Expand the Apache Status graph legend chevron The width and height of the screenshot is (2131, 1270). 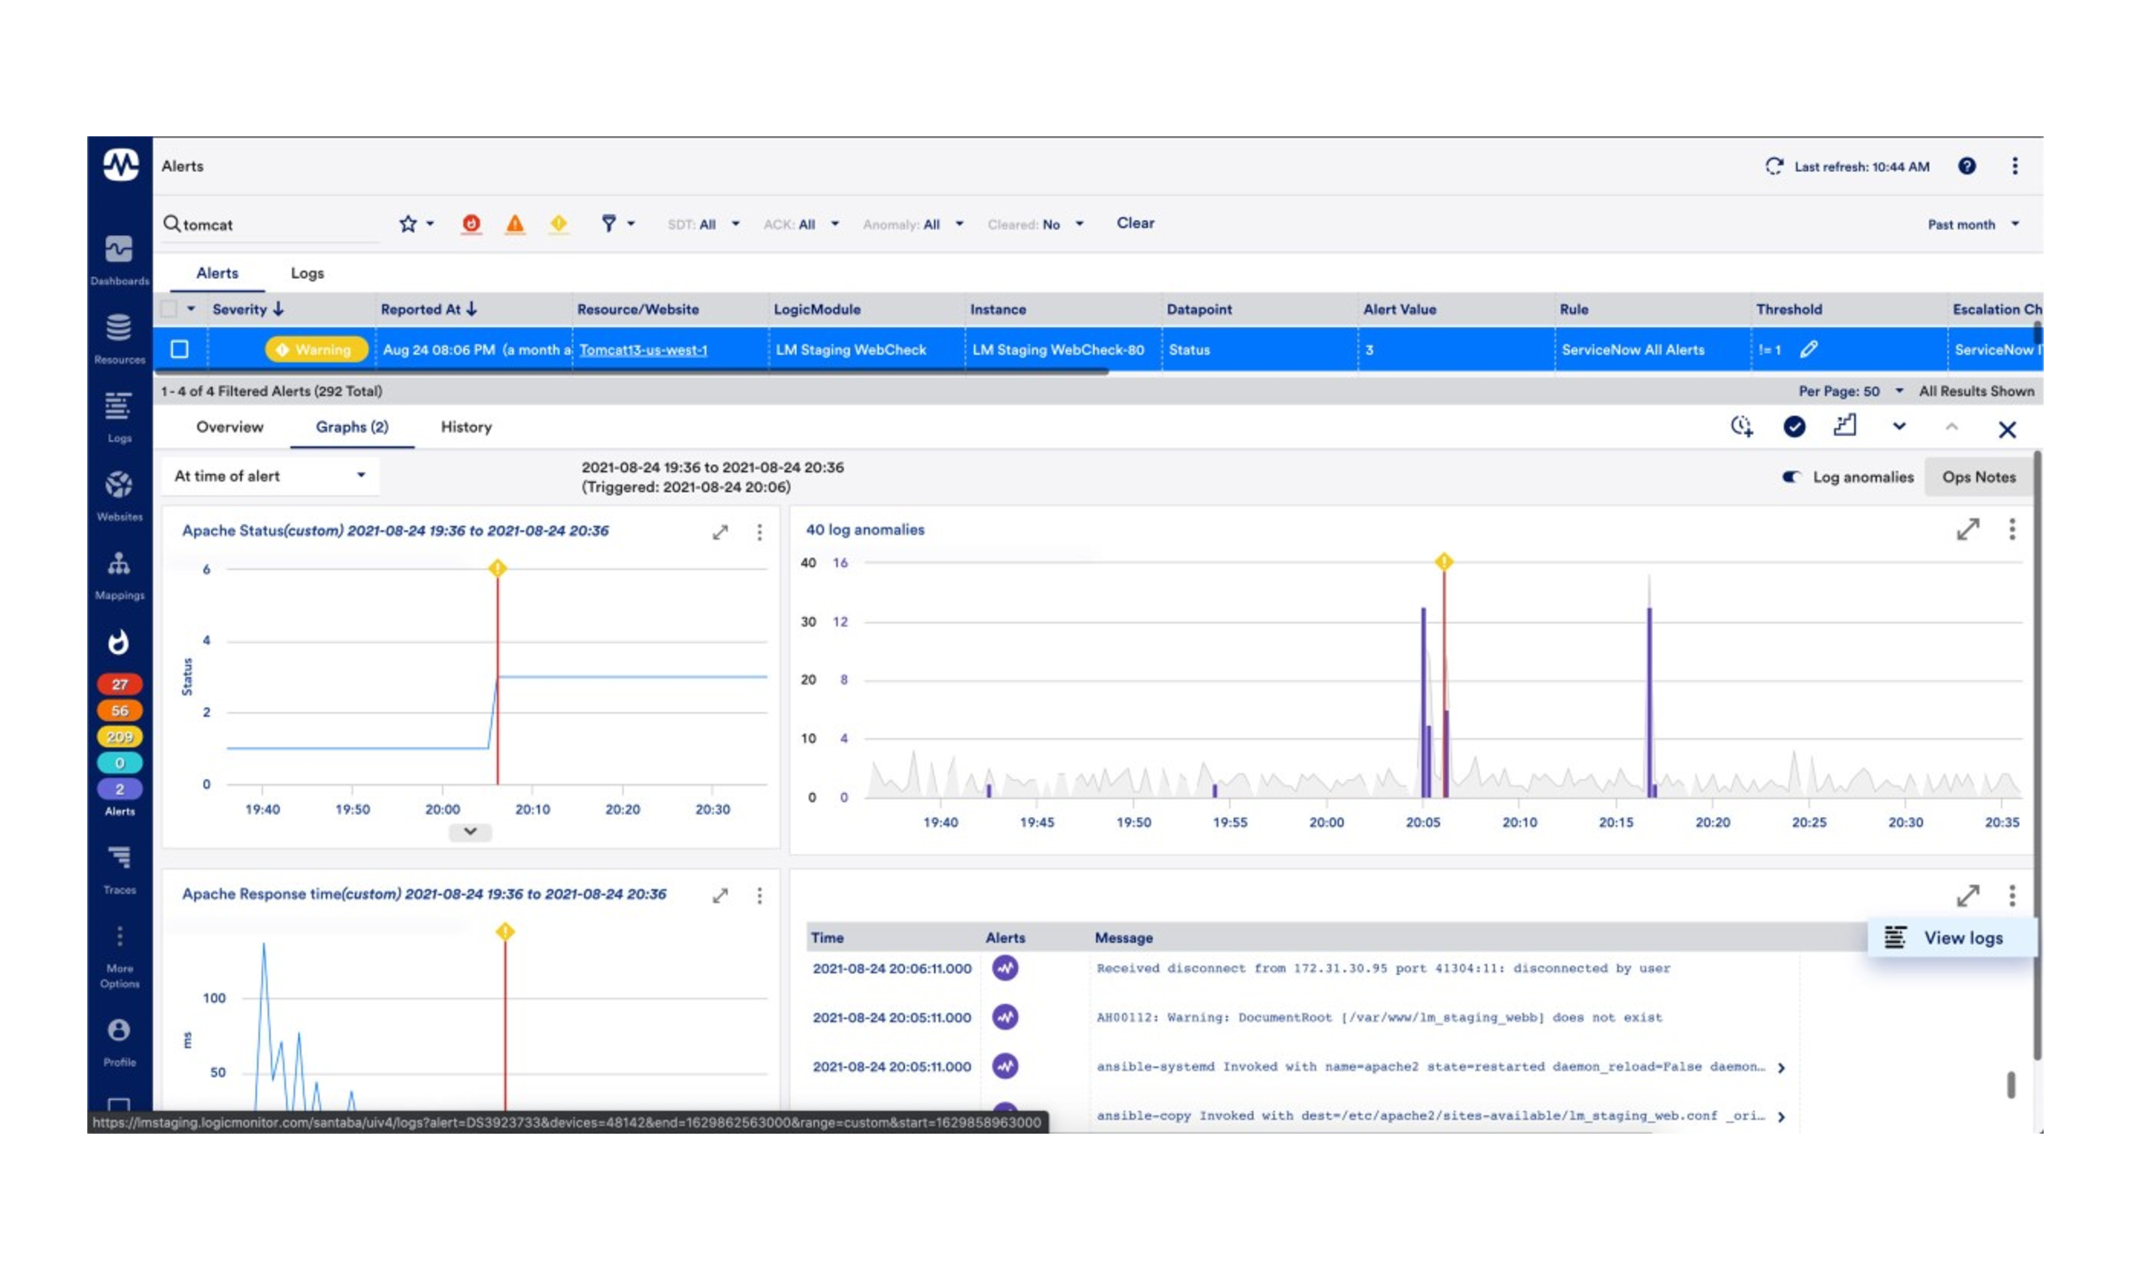(x=470, y=832)
